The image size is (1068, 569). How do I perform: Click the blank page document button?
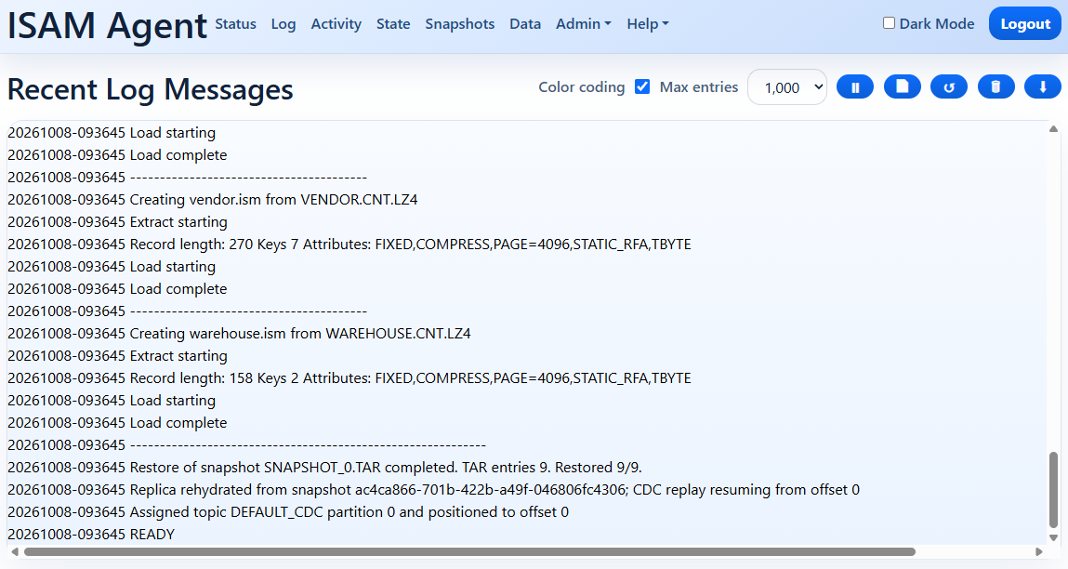(903, 87)
